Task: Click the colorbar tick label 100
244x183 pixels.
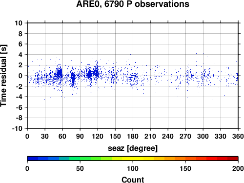Action: [x=133, y=169]
